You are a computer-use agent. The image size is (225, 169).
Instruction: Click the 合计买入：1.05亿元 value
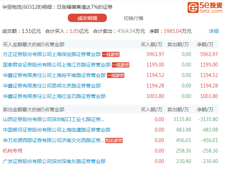click(x=67, y=31)
